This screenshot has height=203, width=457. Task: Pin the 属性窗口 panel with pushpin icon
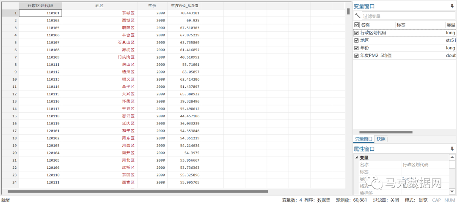point(452,149)
